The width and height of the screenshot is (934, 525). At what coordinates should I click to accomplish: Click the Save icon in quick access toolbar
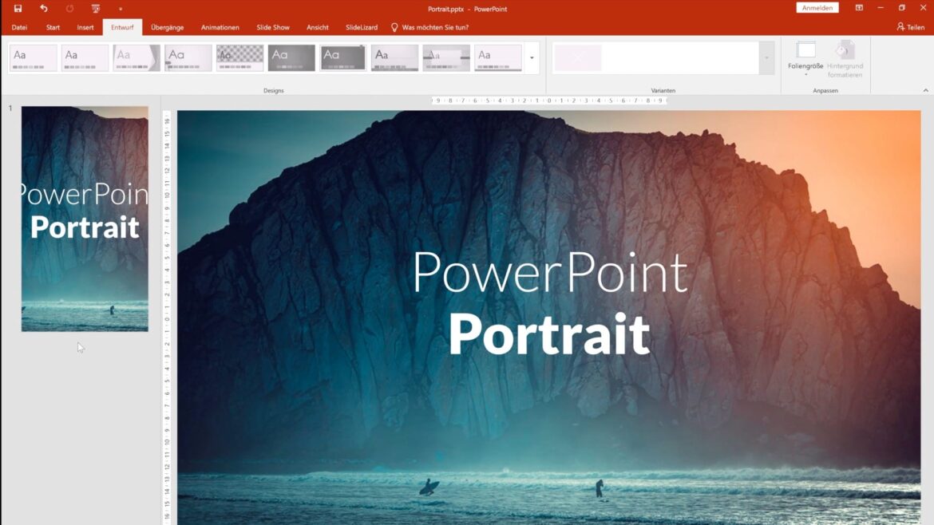(18, 9)
